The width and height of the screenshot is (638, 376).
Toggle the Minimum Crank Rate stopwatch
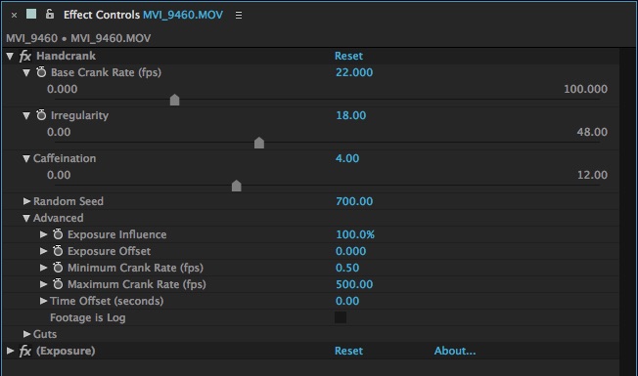tap(58, 268)
